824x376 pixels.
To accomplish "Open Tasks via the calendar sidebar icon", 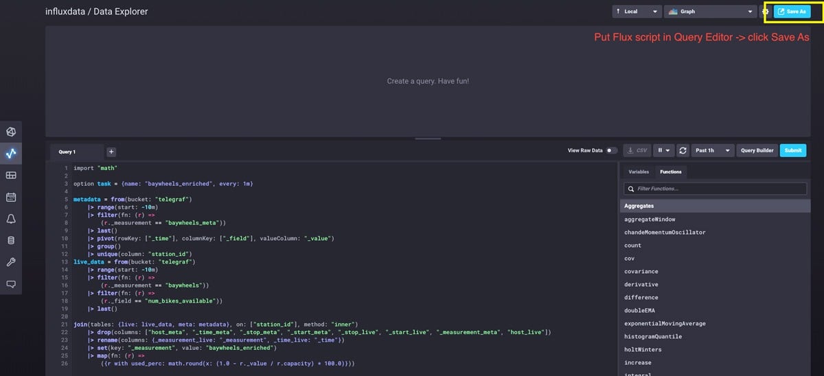I will (x=11, y=198).
